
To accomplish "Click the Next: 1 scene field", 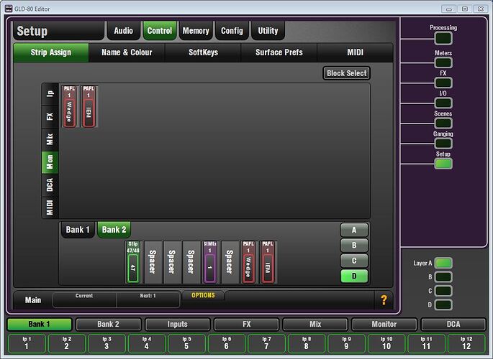I will tap(148, 299).
